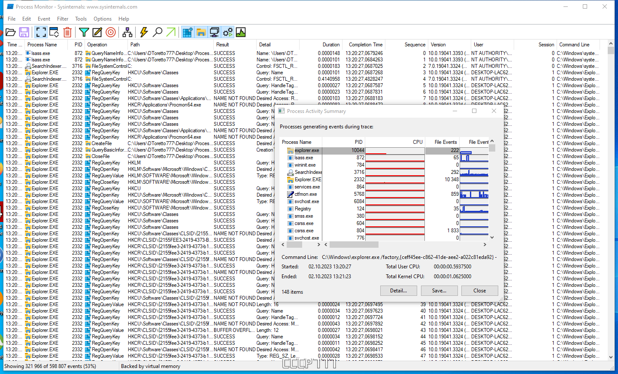The width and height of the screenshot is (618, 374).
Task: Click 'Backed by virtual memory' in status bar
Action: (151, 366)
